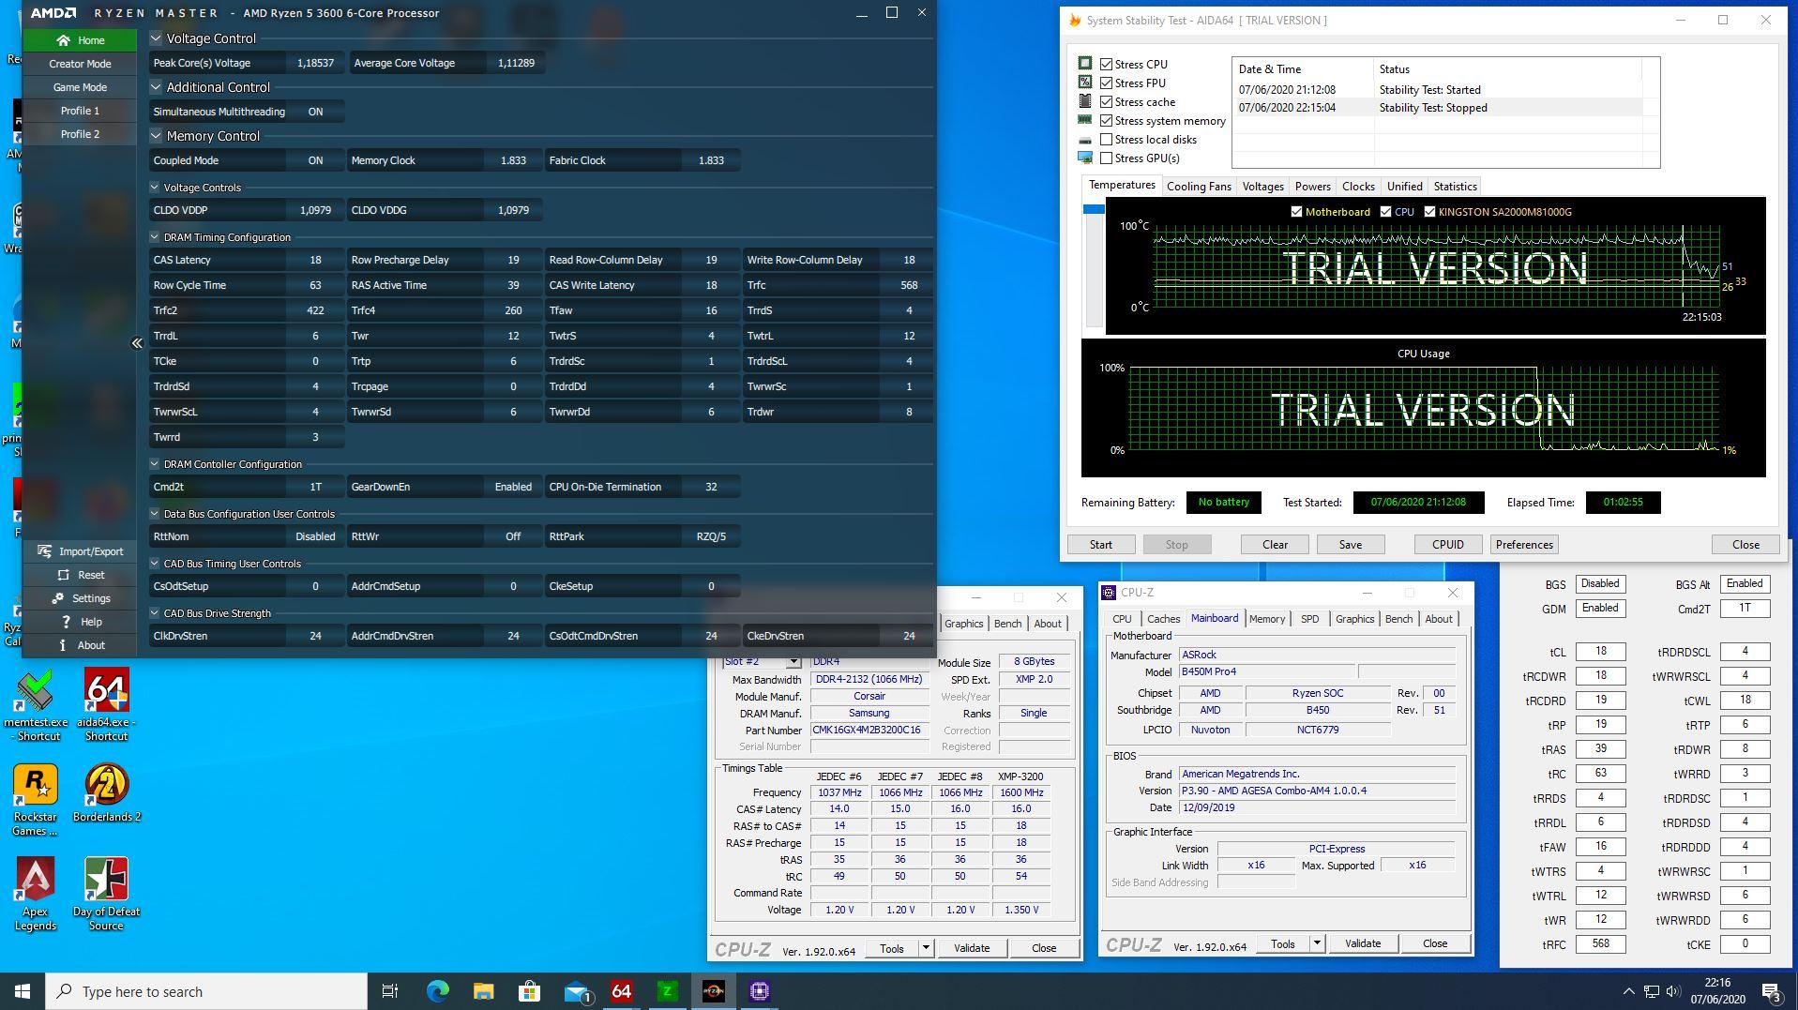This screenshot has width=1798, height=1010.
Task: Open SPD tab in CPU-Z Mainboard window
Action: coord(1309,619)
